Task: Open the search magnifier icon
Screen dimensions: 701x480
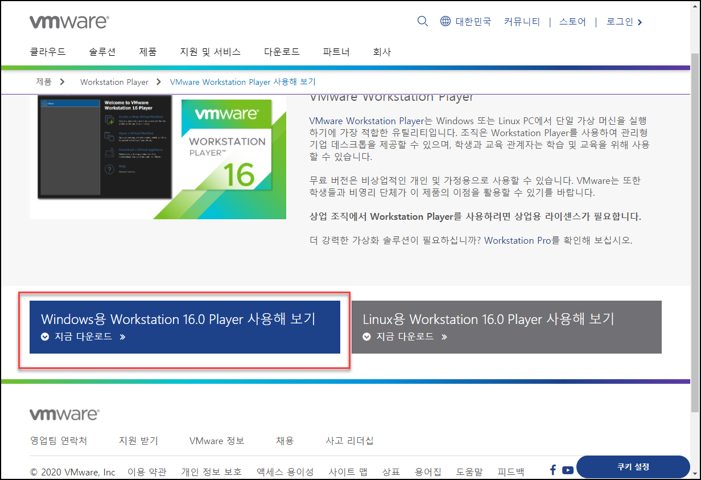Action: coord(423,22)
